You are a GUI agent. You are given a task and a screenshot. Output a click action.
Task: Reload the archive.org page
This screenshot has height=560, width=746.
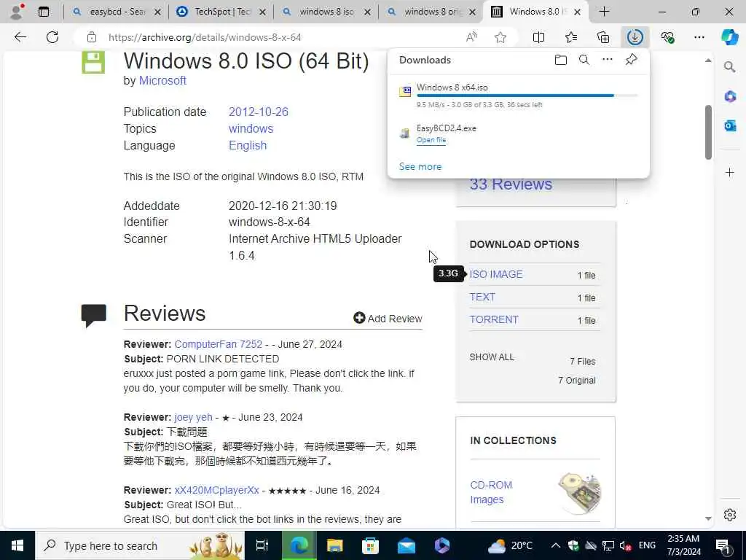click(x=52, y=37)
